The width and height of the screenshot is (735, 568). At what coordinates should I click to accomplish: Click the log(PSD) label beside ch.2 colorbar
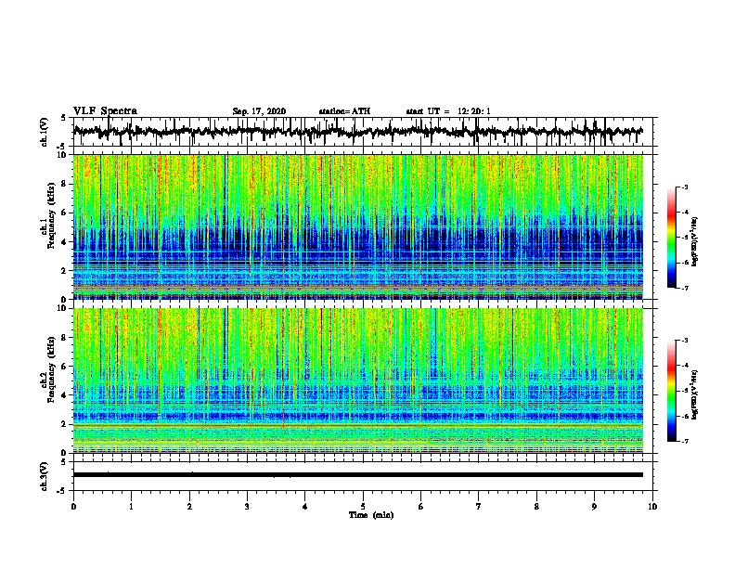point(695,394)
